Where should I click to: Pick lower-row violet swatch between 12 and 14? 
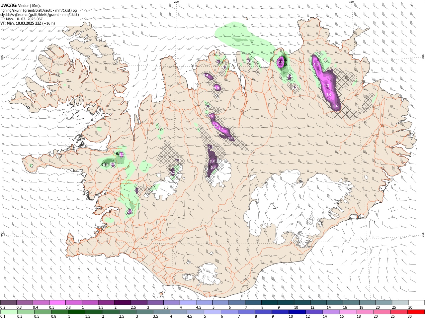[x=314, y=312]
